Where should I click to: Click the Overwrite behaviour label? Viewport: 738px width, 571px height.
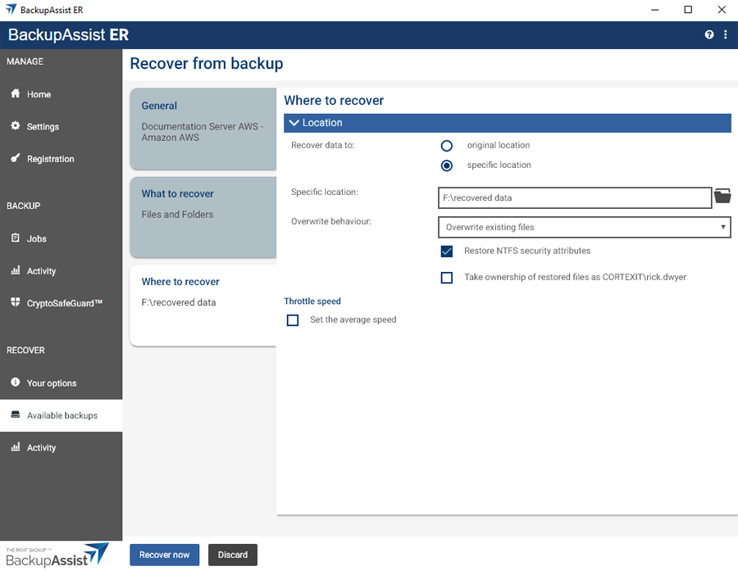[x=331, y=221]
